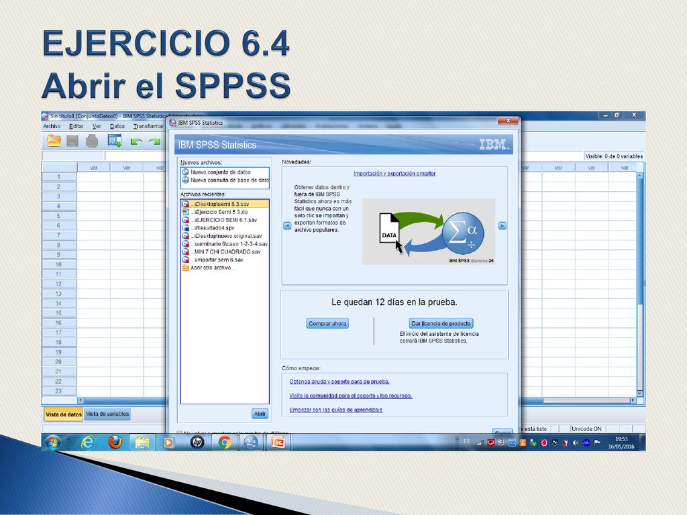Open the Datos menu

117,126
